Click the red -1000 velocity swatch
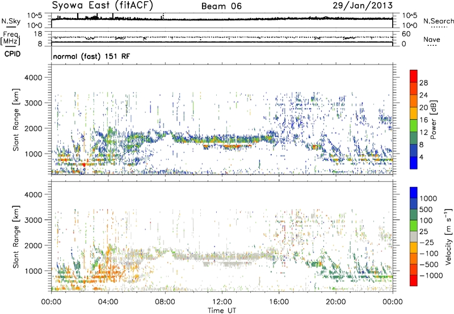Image resolution: width=454 pixels, height=314 pixels. 414,281
